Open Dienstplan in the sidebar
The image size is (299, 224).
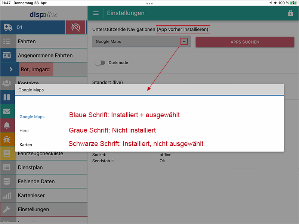click(44, 167)
